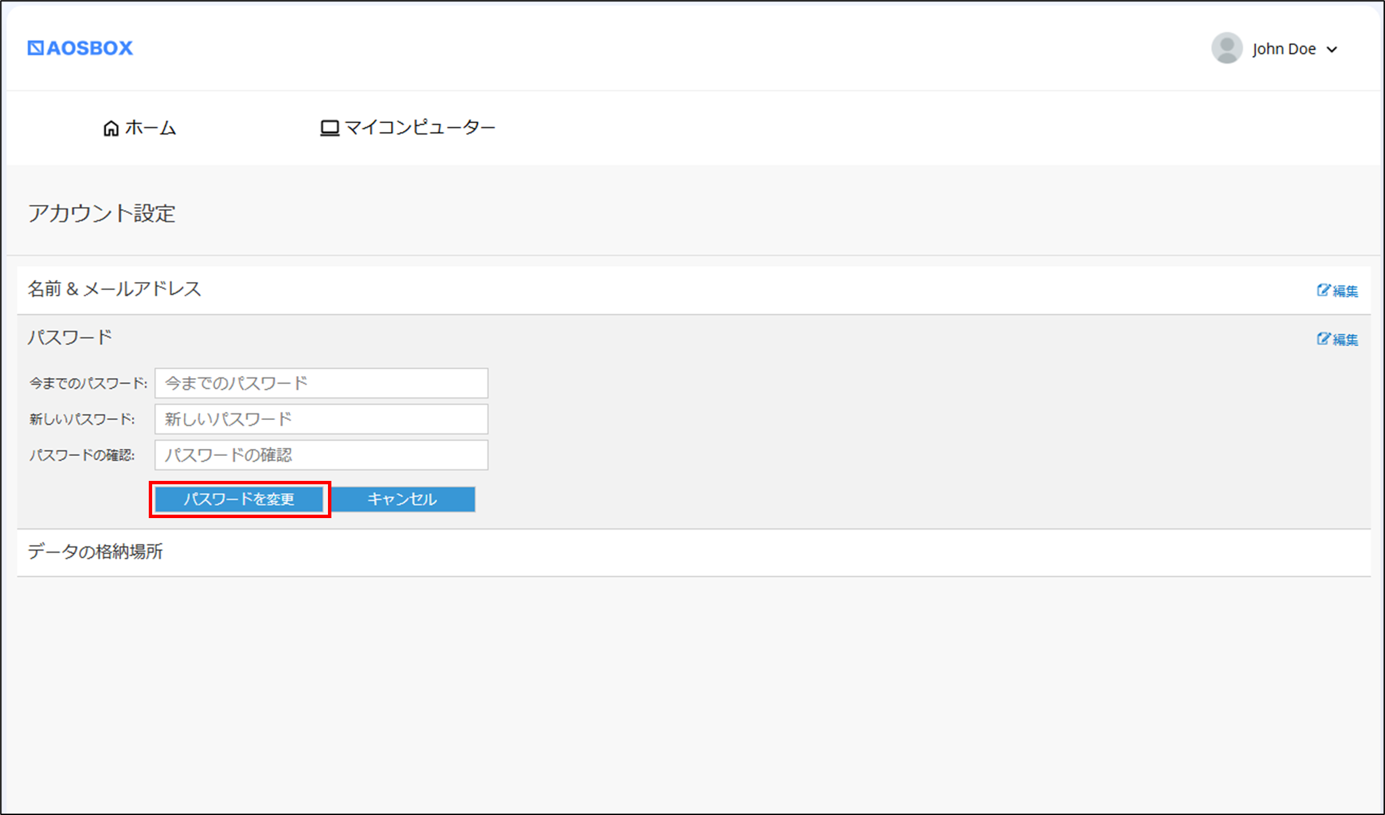Expand the 名前 & メールアドレス section header
This screenshot has height=815, width=1385.
(114, 289)
